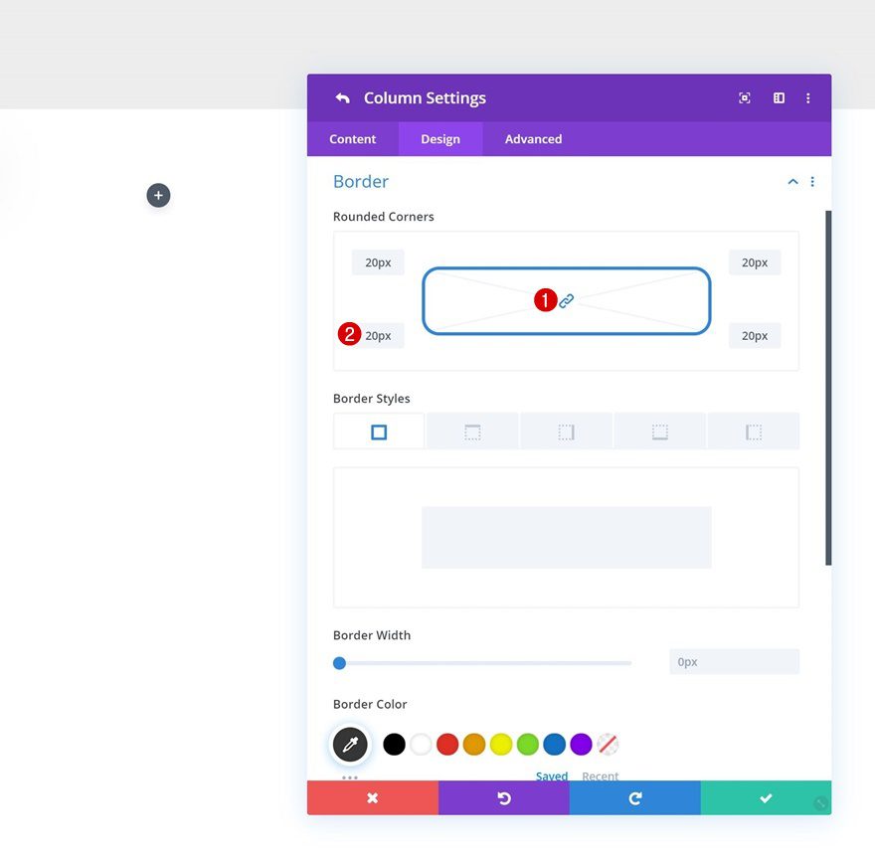875x860 pixels.
Task: Select the red color swatch
Action: pos(447,744)
